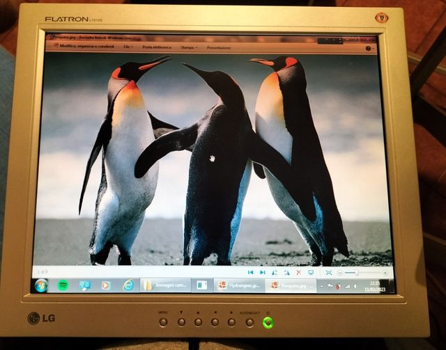Click the zoom slider handle
Viewport: 446px width, 350px height.
tap(356, 273)
